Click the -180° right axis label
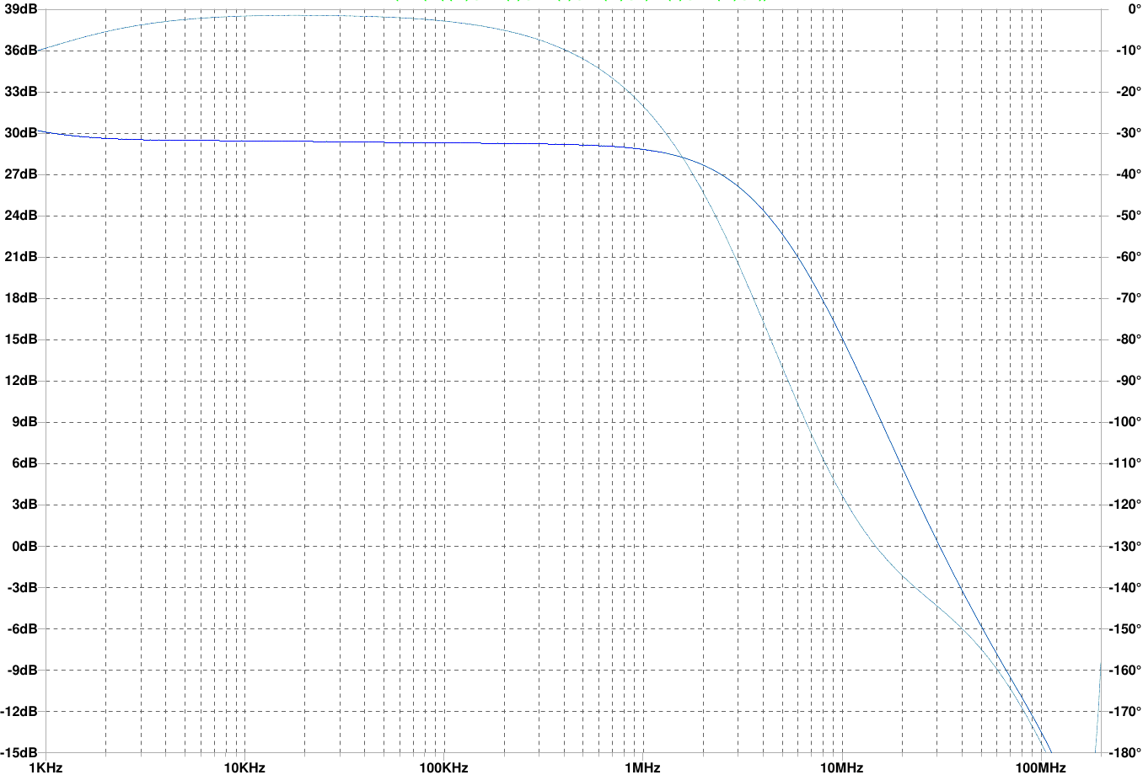 1124,751
